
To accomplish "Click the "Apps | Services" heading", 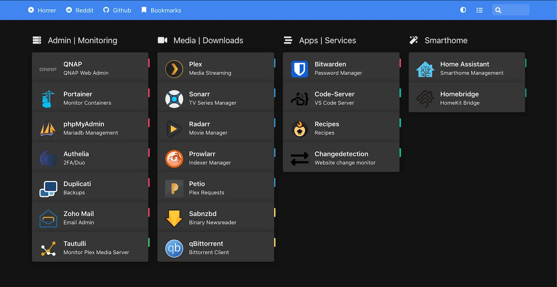I will tap(328, 40).
